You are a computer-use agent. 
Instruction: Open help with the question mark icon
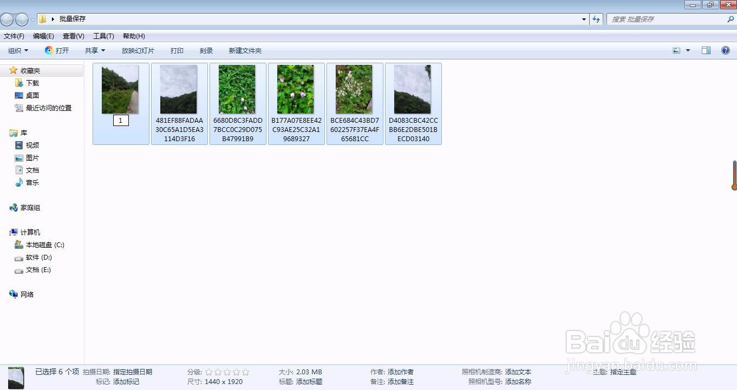point(726,50)
